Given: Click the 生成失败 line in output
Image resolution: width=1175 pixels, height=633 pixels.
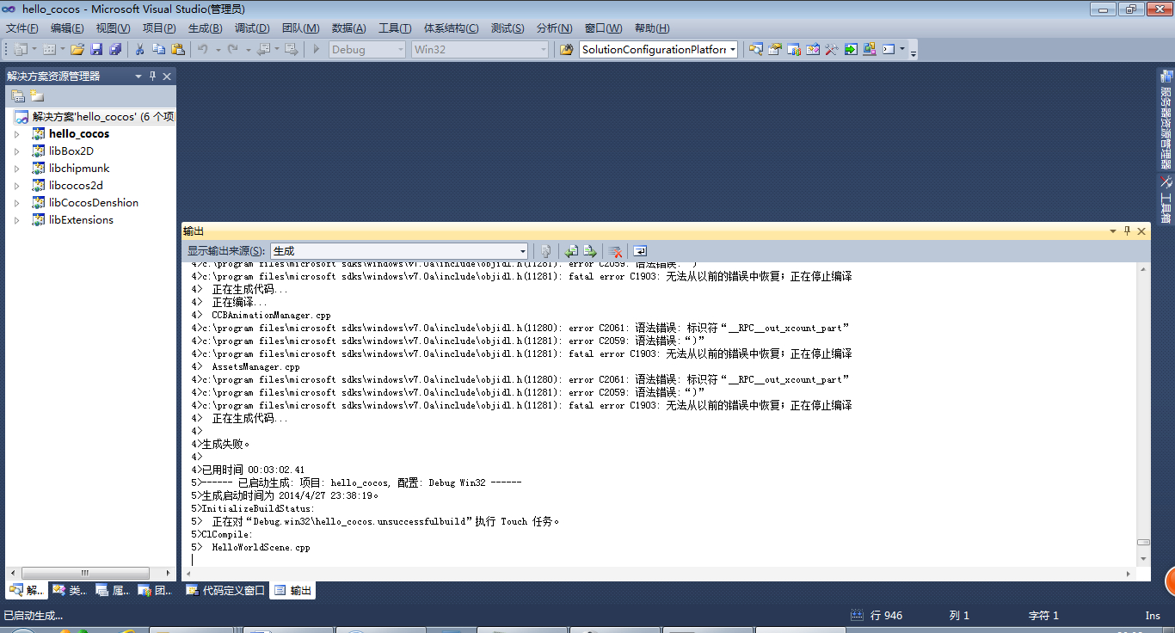Looking at the screenshot, I should coord(221,444).
